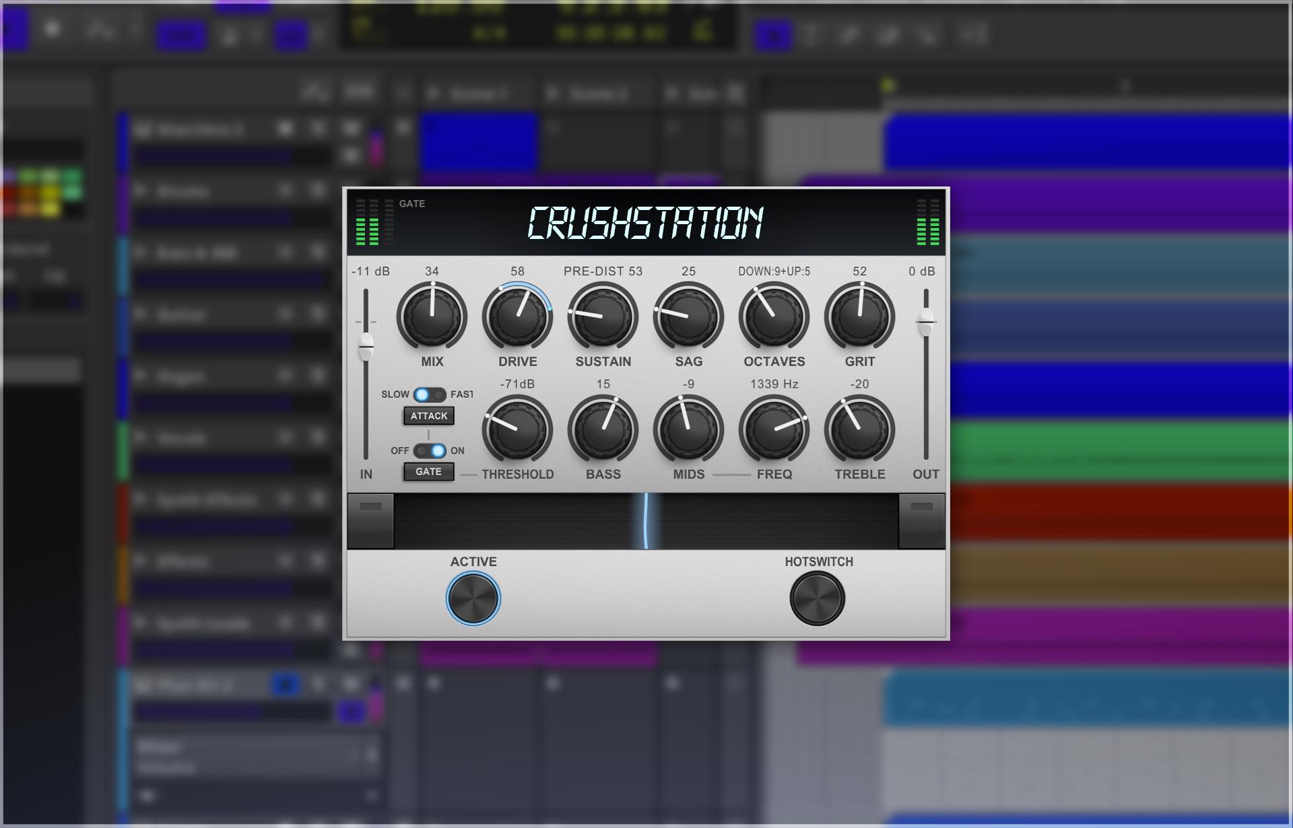Click the 0 dB output value
1293x828 pixels.
pos(922,271)
